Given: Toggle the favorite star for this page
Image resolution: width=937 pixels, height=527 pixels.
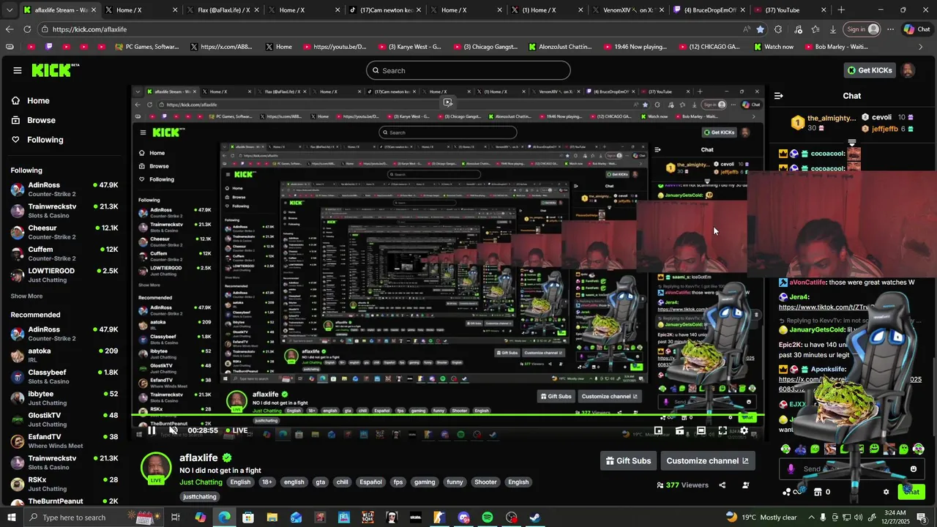Looking at the screenshot, I should (x=761, y=29).
